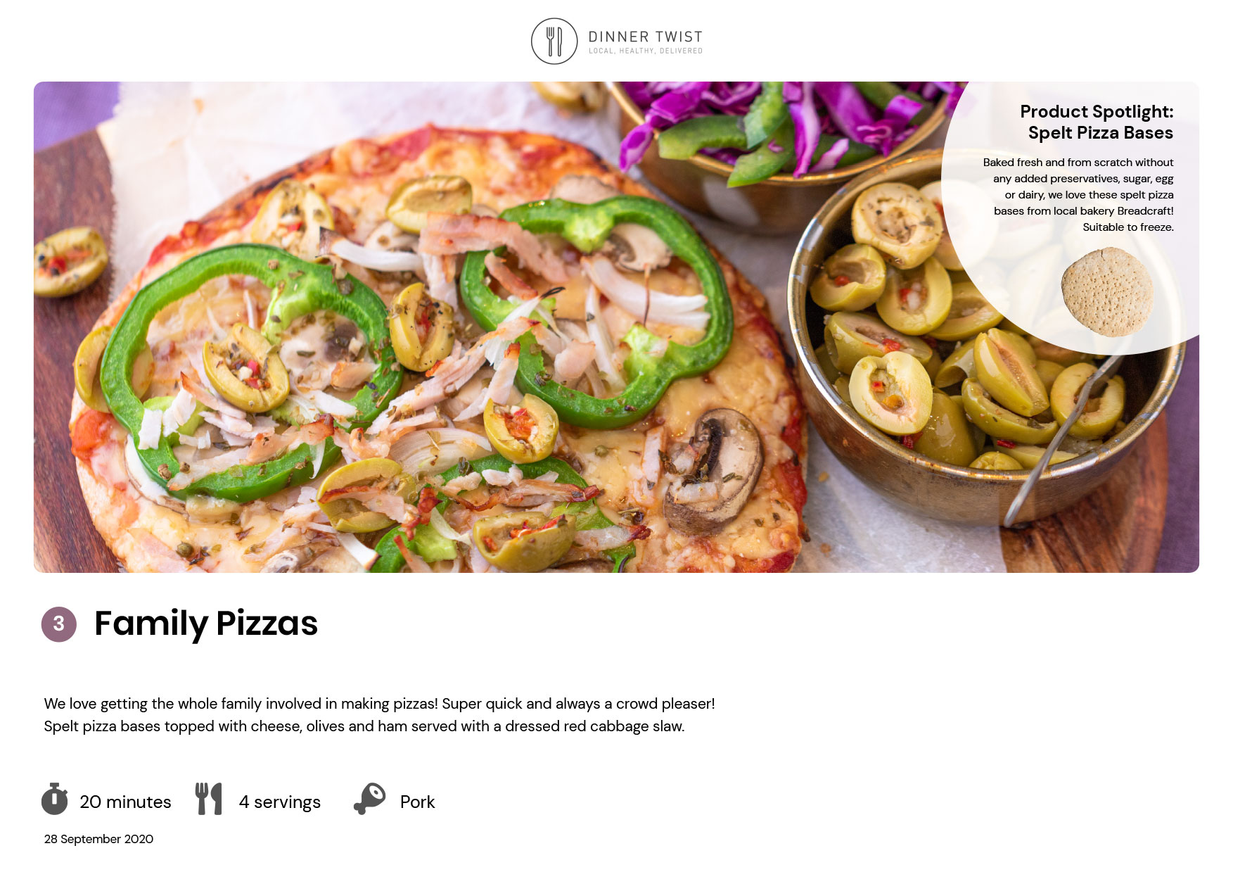The width and height of the screenshot is (1233, 872).
Task: Click the 20 minutes cook time label
Action: (125, 802)
